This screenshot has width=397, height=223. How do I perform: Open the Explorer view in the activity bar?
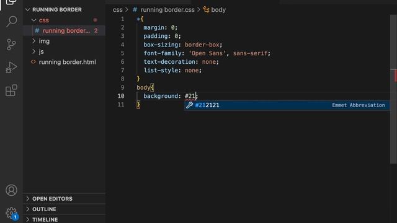coord(11,2)
